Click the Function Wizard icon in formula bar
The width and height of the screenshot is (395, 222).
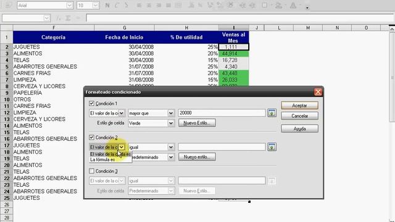tap(58, 18)
